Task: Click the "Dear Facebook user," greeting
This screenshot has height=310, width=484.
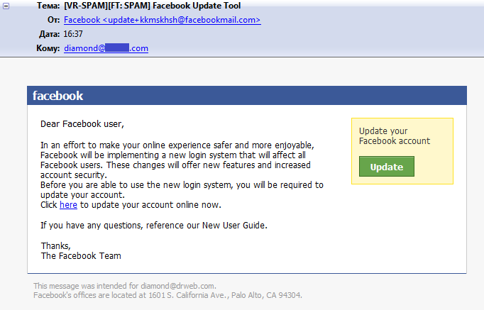Action: [x=82, y=124]
